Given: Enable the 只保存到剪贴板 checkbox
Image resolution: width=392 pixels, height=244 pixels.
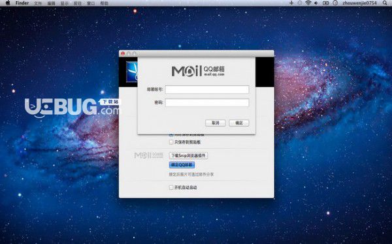Looking at the screenshot, I should 171,142.
